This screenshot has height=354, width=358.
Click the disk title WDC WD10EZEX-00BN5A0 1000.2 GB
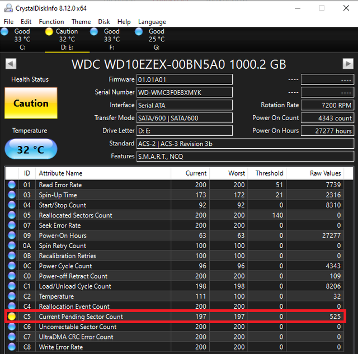[179, 64]
